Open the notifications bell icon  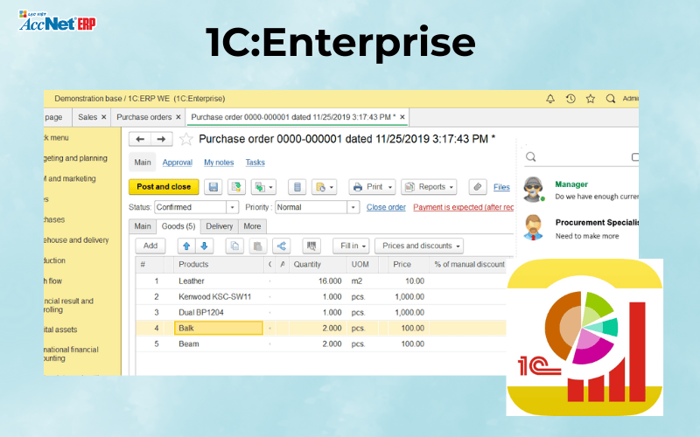[550, 99]
